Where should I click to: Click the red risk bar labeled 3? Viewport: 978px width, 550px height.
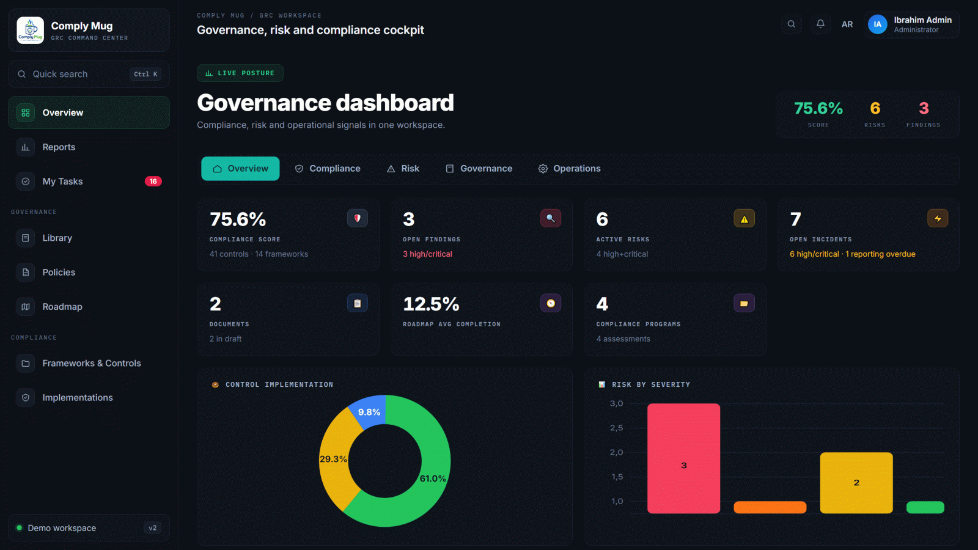click(683, 458)
